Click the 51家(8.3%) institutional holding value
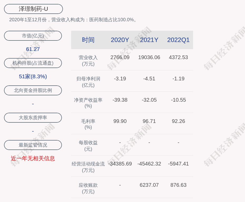Screen dimensions: 245x202 tap(33, 76)
